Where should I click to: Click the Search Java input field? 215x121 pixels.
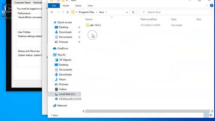(175, 12)
